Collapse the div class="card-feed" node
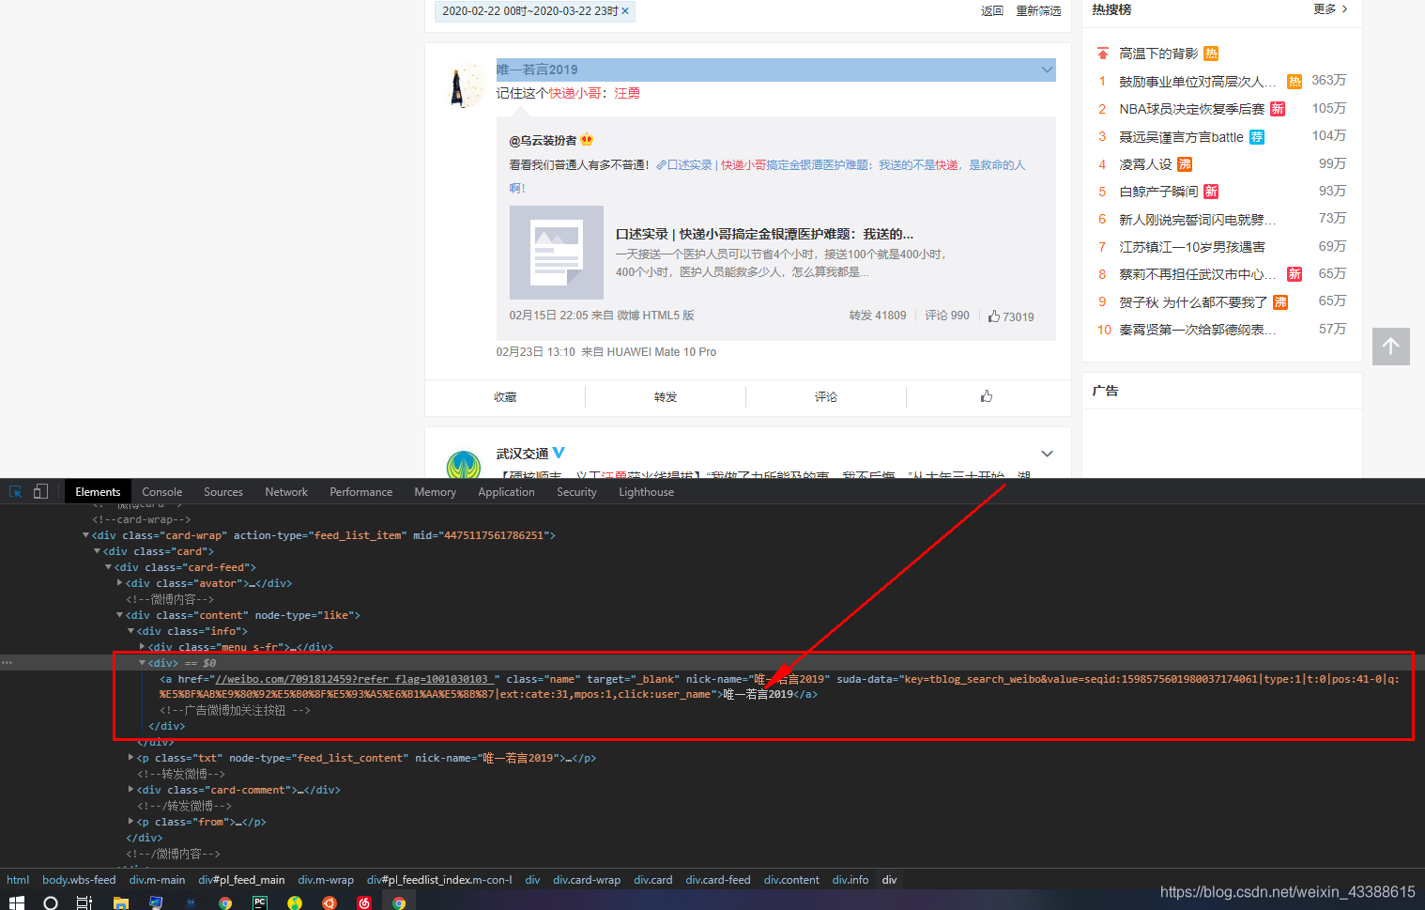Viewport: 1425px width, 910px height. 108,567
